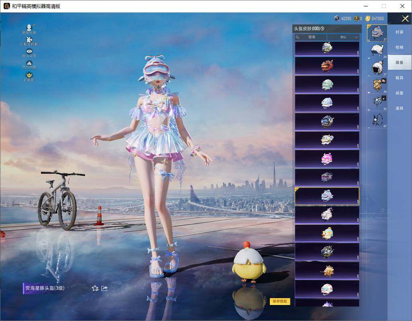This screenshot has height=321, width=412.
Task: Switch to the 时装 tab
Action: point(400,32)
